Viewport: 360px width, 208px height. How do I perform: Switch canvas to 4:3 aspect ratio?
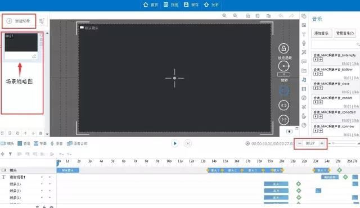click(x=283, y=105)
